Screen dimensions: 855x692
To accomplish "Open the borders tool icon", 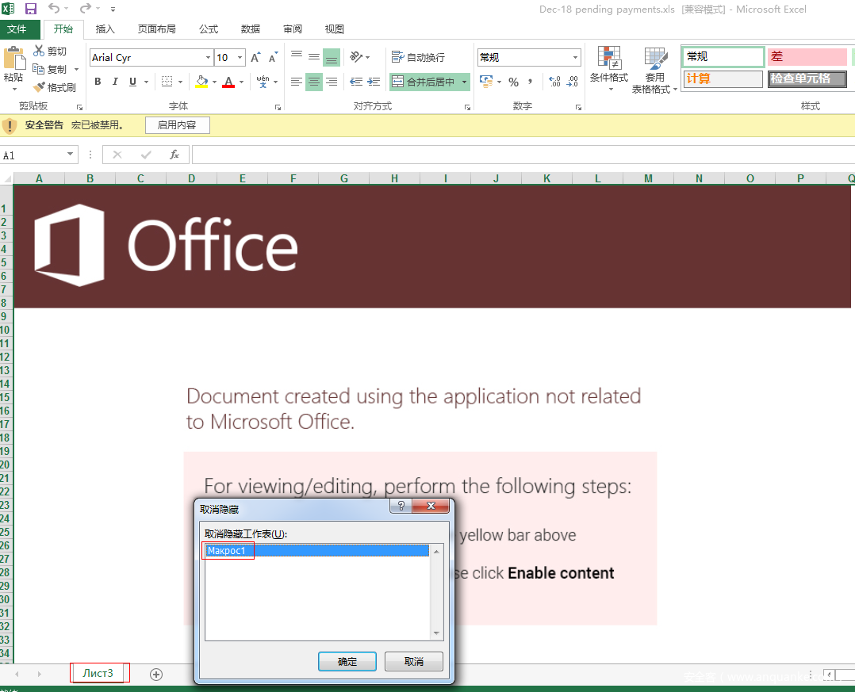I will 167,82.
